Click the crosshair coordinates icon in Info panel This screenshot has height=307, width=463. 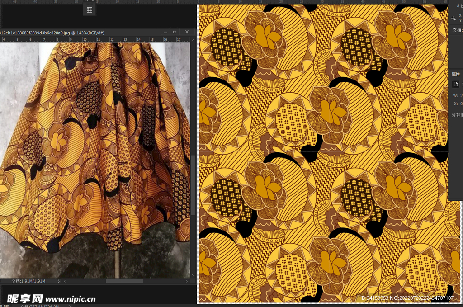[453, 18]
